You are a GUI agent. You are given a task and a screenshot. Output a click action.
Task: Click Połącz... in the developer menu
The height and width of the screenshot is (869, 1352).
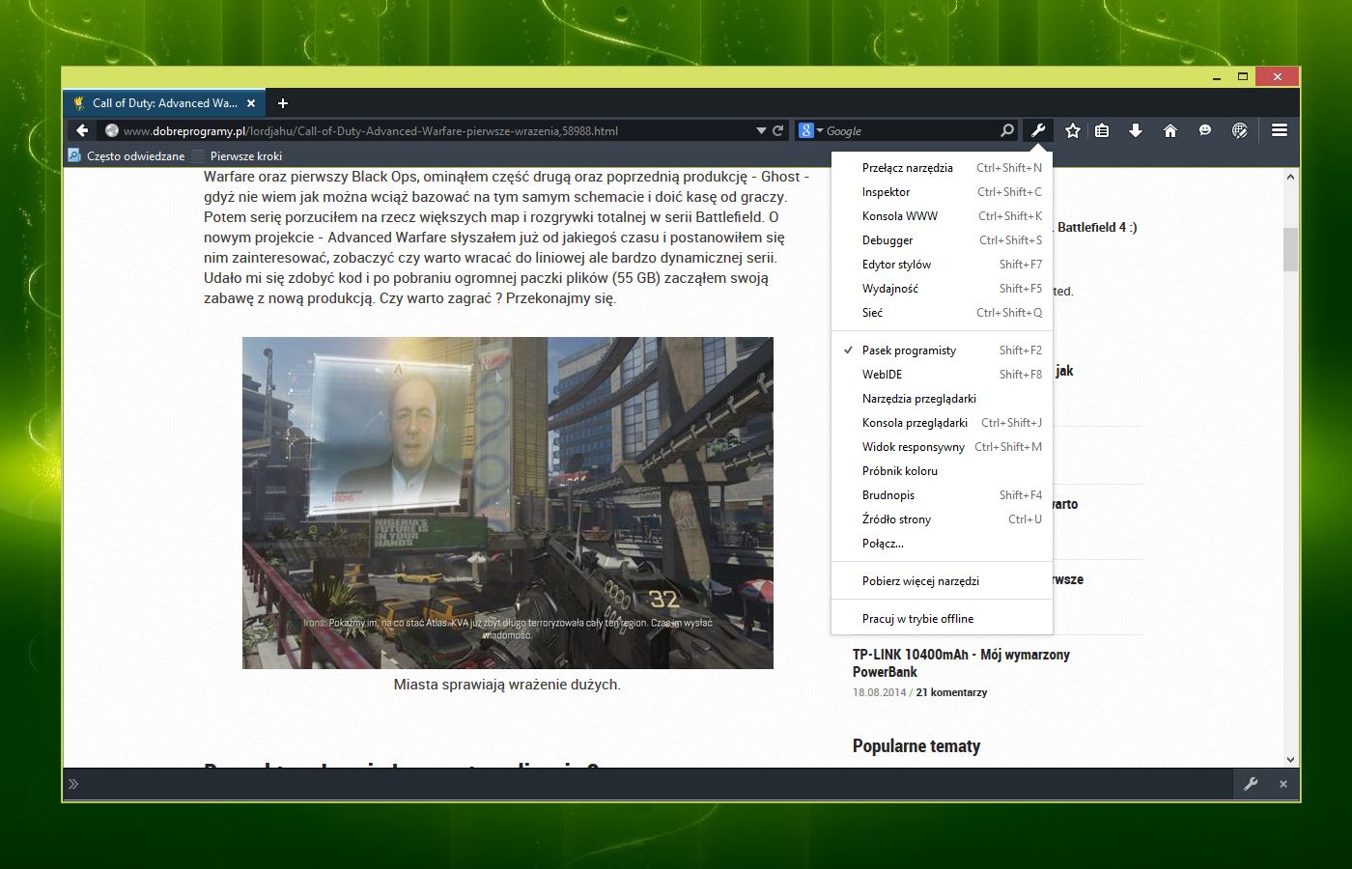[x=942, y=544]
